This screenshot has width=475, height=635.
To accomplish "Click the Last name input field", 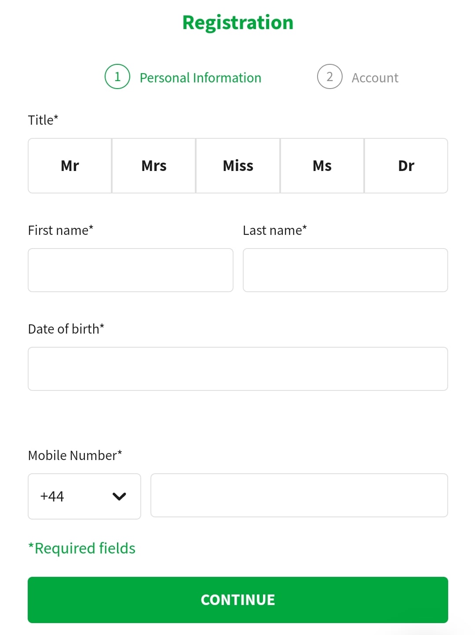I will click(x=345, y=270).
